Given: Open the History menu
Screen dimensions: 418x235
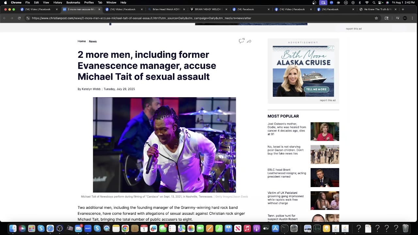Looking at the screenshot, I should click(x=57, y=3).
